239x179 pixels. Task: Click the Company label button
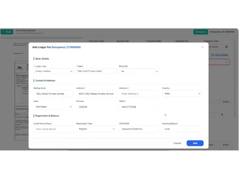[201, 32]
